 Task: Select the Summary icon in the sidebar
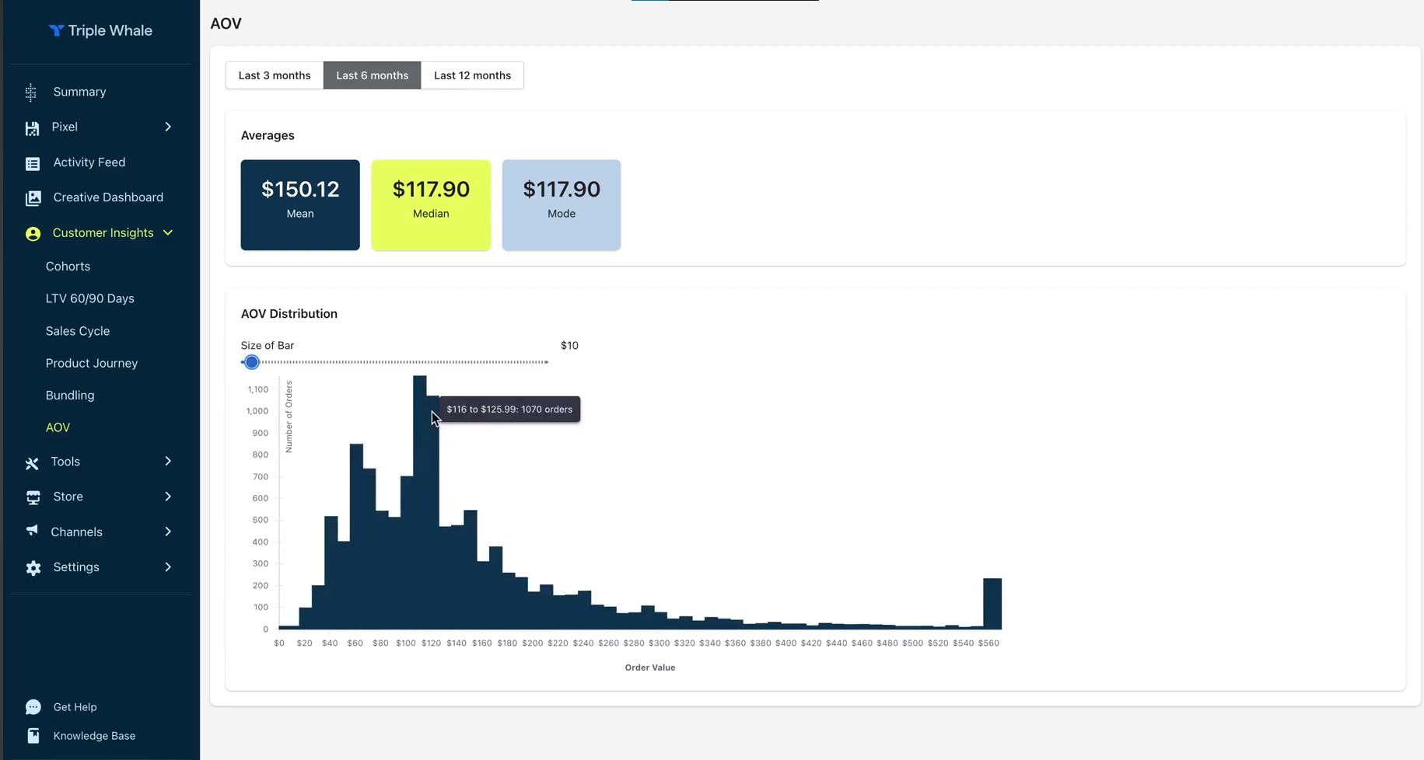point(31,92)
